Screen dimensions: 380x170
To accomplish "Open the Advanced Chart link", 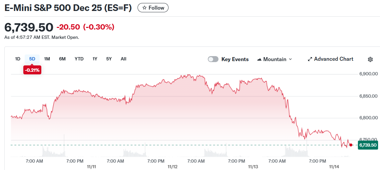I will tap(333, 59).
